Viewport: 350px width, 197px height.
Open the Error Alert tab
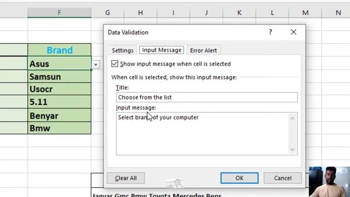click(x=203, y=50)
